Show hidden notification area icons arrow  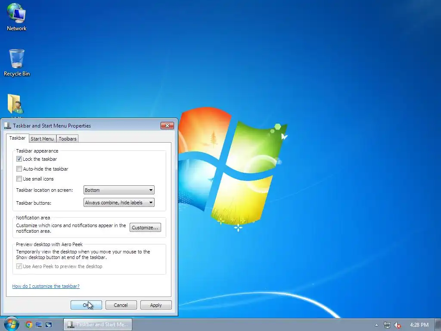coord(376,325)
